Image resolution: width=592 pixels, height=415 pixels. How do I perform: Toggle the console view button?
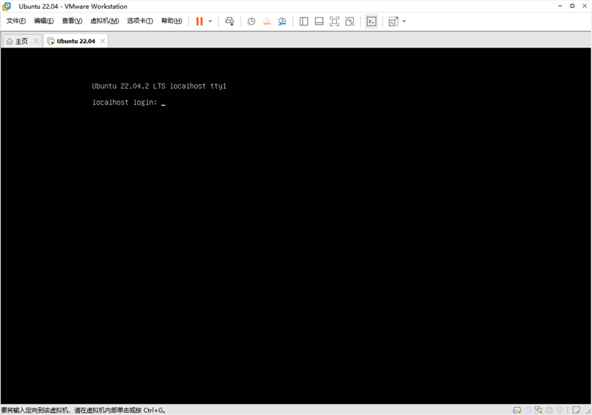(371, 21)
